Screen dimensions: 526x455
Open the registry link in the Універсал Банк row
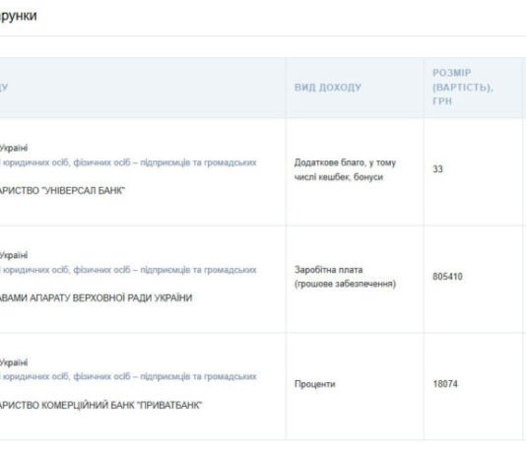(128, 162)
